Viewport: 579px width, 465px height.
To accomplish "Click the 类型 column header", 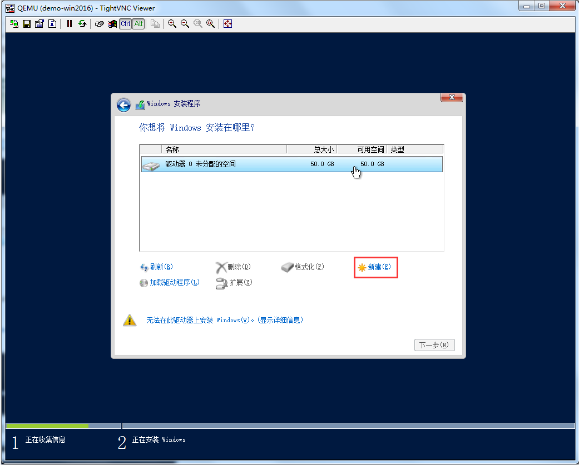I will (415, 149).
